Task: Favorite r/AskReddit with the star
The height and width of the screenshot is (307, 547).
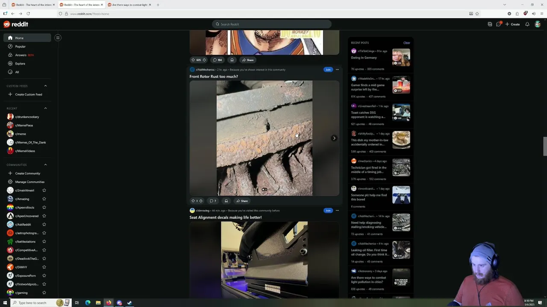Action: (x=44, y=225)
